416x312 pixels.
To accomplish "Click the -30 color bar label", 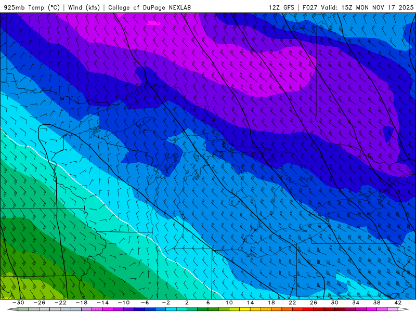I will click(x=18, y=303).
